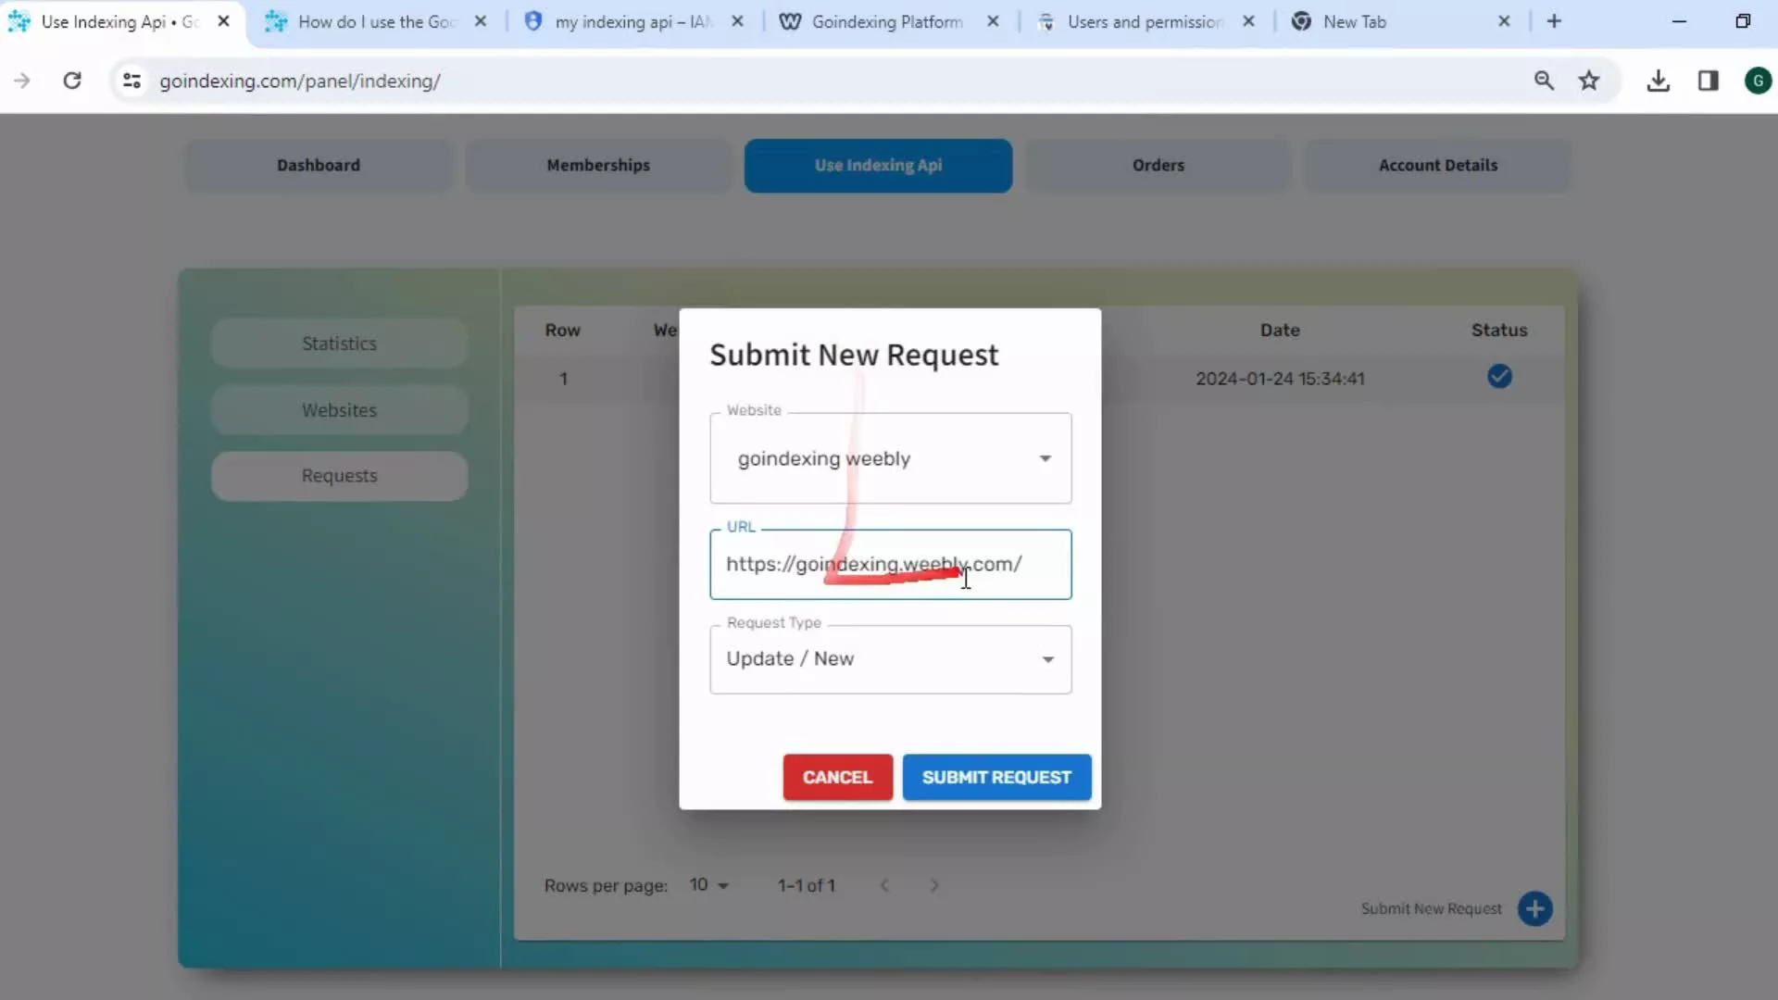This screenshot has height=1000, width=1778.
Task: Close the 'How do I use the Go' tab
Action: 480,21
